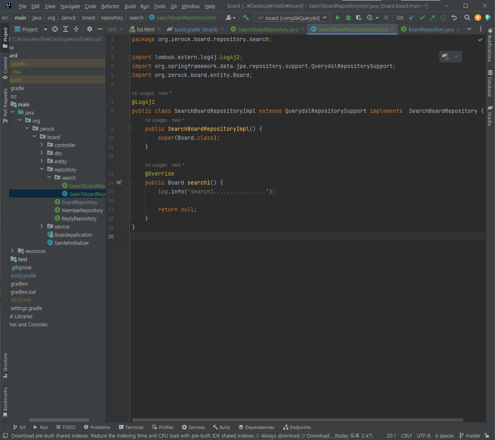Run the board compileQuerydsl configuration
Screen dimensions: 495x440
coord(338,18)
